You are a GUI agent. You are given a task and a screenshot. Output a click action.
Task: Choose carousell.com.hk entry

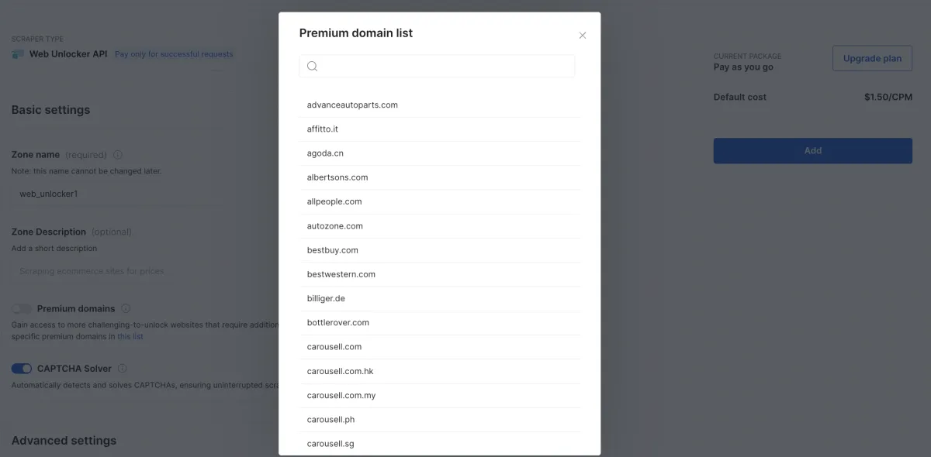point(440,371)
